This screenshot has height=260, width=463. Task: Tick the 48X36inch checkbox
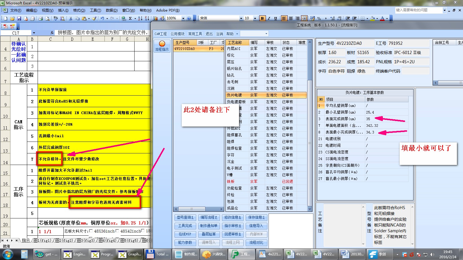(x=91, y=231)
